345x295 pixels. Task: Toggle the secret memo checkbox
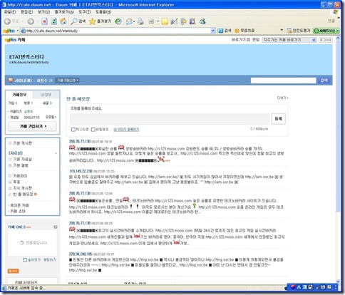[93, 129]
